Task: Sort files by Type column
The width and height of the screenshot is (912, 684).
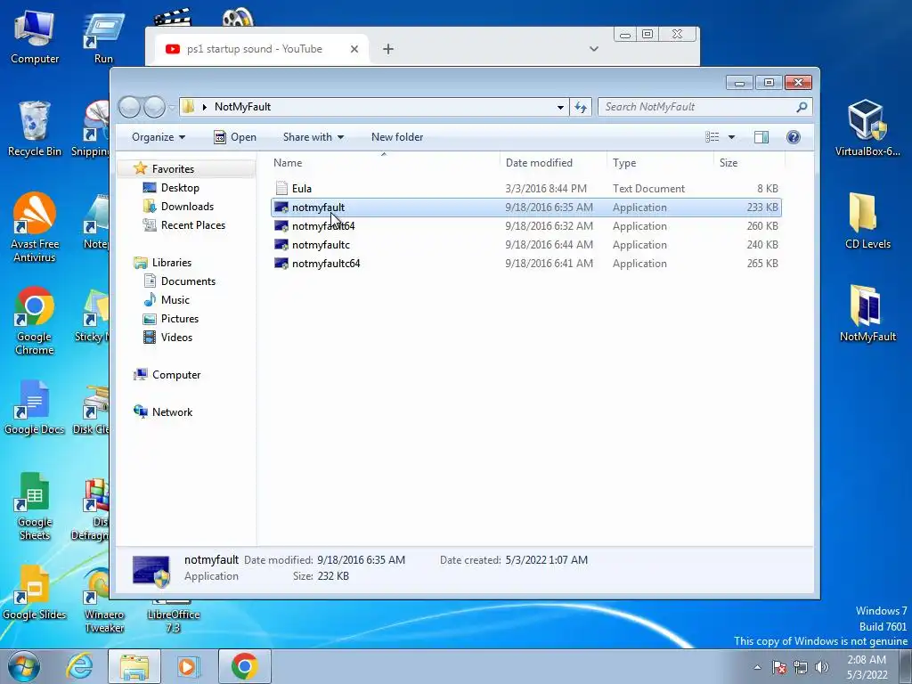Action: [x=660, y=163]
